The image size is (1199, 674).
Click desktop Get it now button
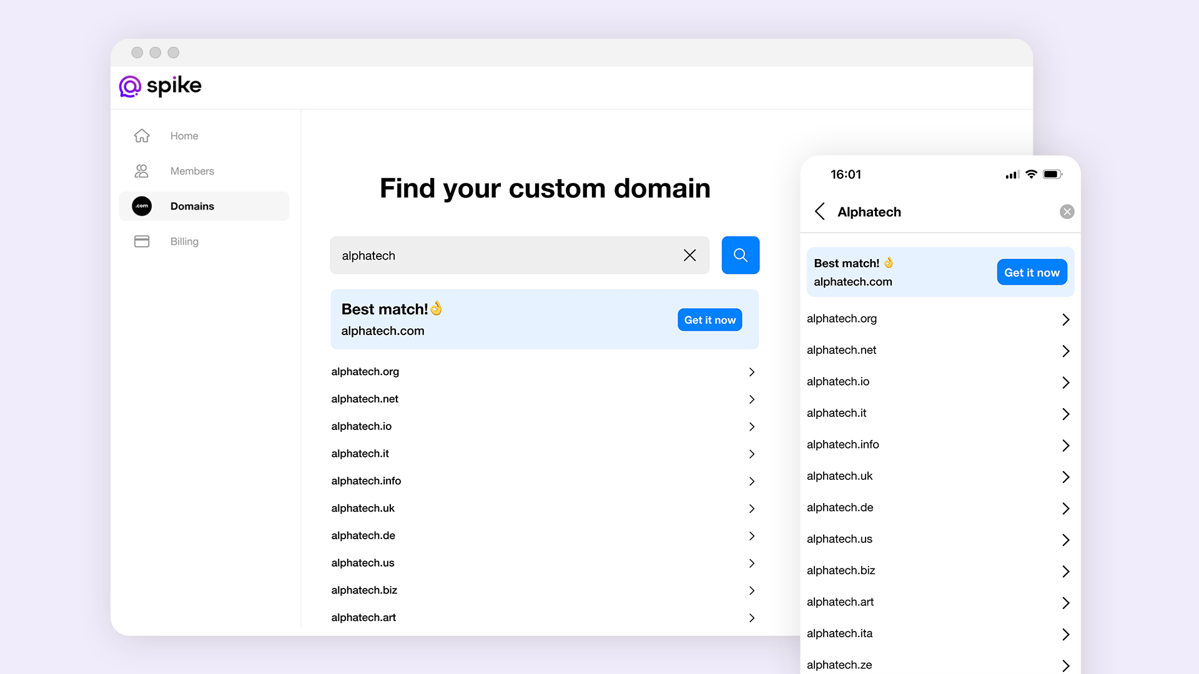point(709,320)
